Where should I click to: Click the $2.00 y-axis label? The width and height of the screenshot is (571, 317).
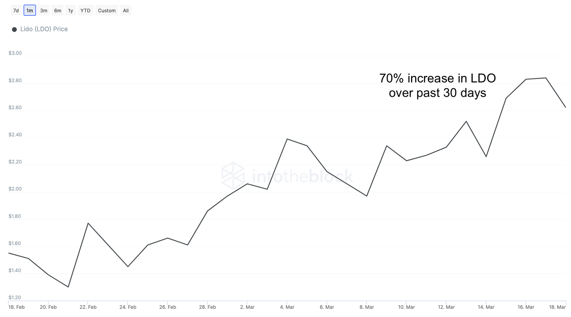(x=15, y=189)
